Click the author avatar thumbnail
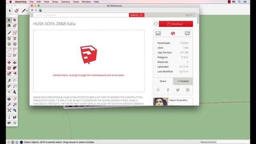256x144 pixels. click(161, 102)
